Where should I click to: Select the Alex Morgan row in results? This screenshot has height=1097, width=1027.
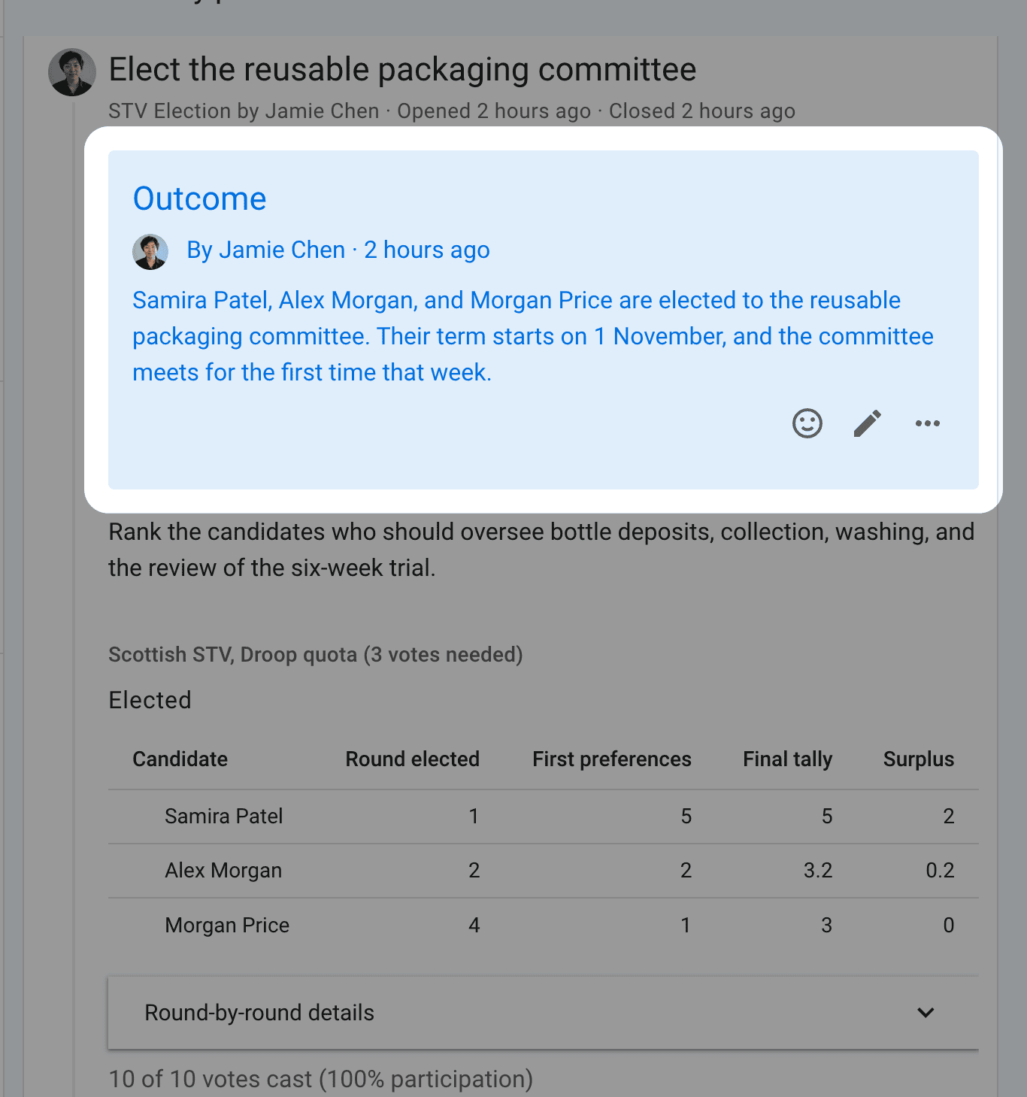(544, 871)
